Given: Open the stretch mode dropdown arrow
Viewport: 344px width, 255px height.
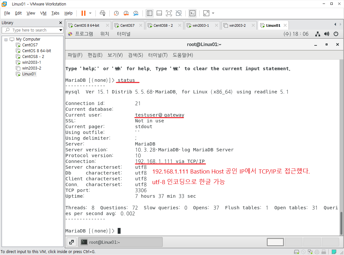Looking at the screenshot, I should (x=213, y=13).
